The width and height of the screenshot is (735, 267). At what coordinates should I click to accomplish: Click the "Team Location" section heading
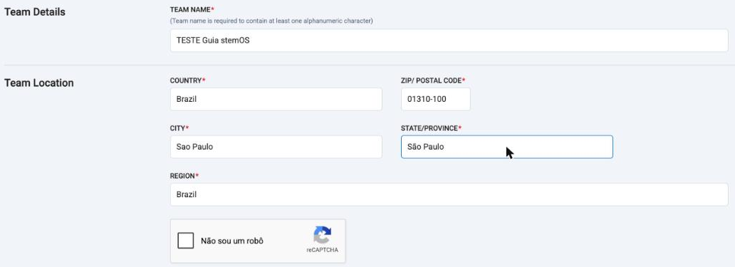(39, 83)
